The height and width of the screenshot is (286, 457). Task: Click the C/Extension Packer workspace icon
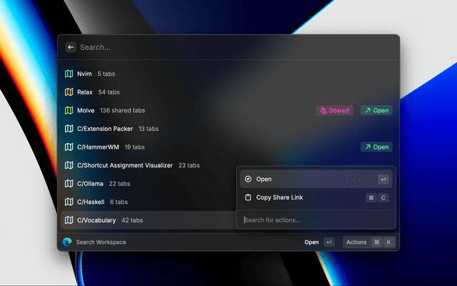point(69,129)
